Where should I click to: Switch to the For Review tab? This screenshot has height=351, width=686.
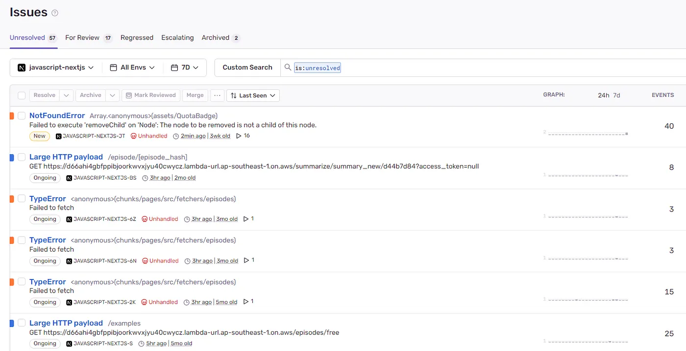82,38
